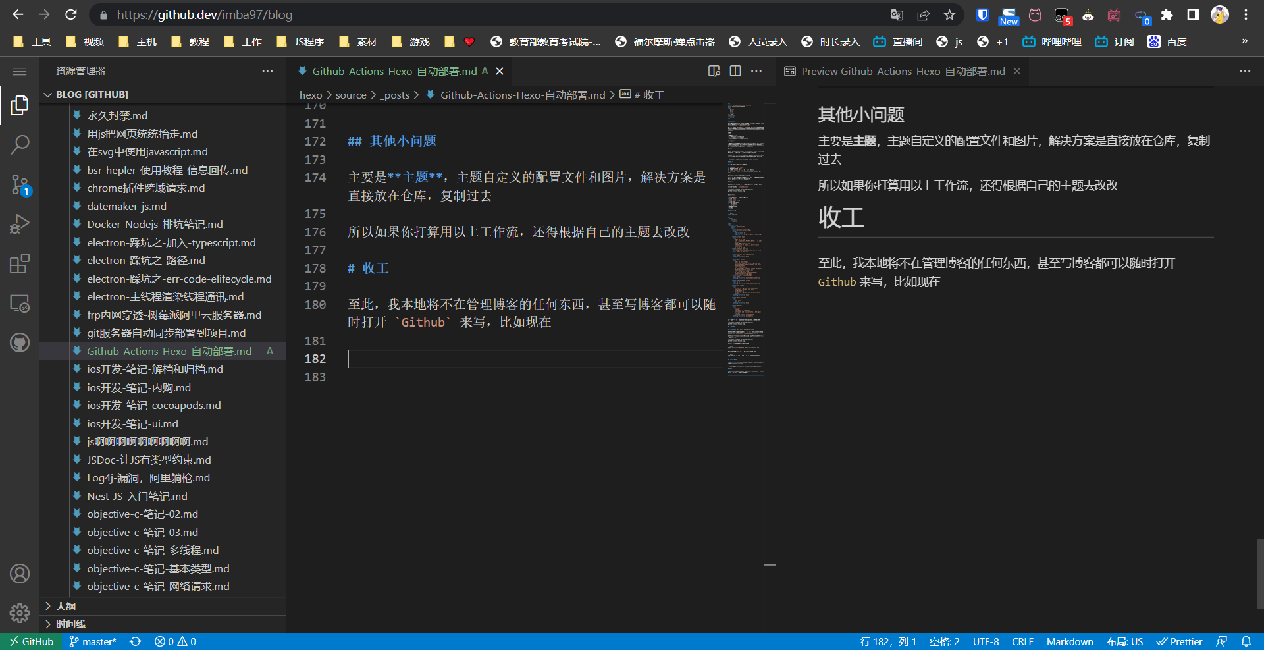Open the Extensions view
The image size is (1264, 650).
[20, 264]
